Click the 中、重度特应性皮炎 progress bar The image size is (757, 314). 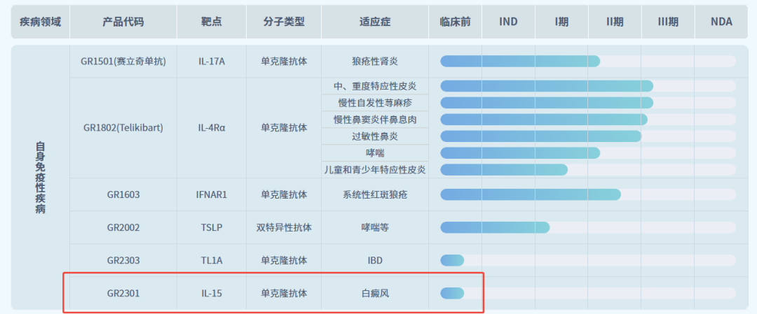click(588, 86)
